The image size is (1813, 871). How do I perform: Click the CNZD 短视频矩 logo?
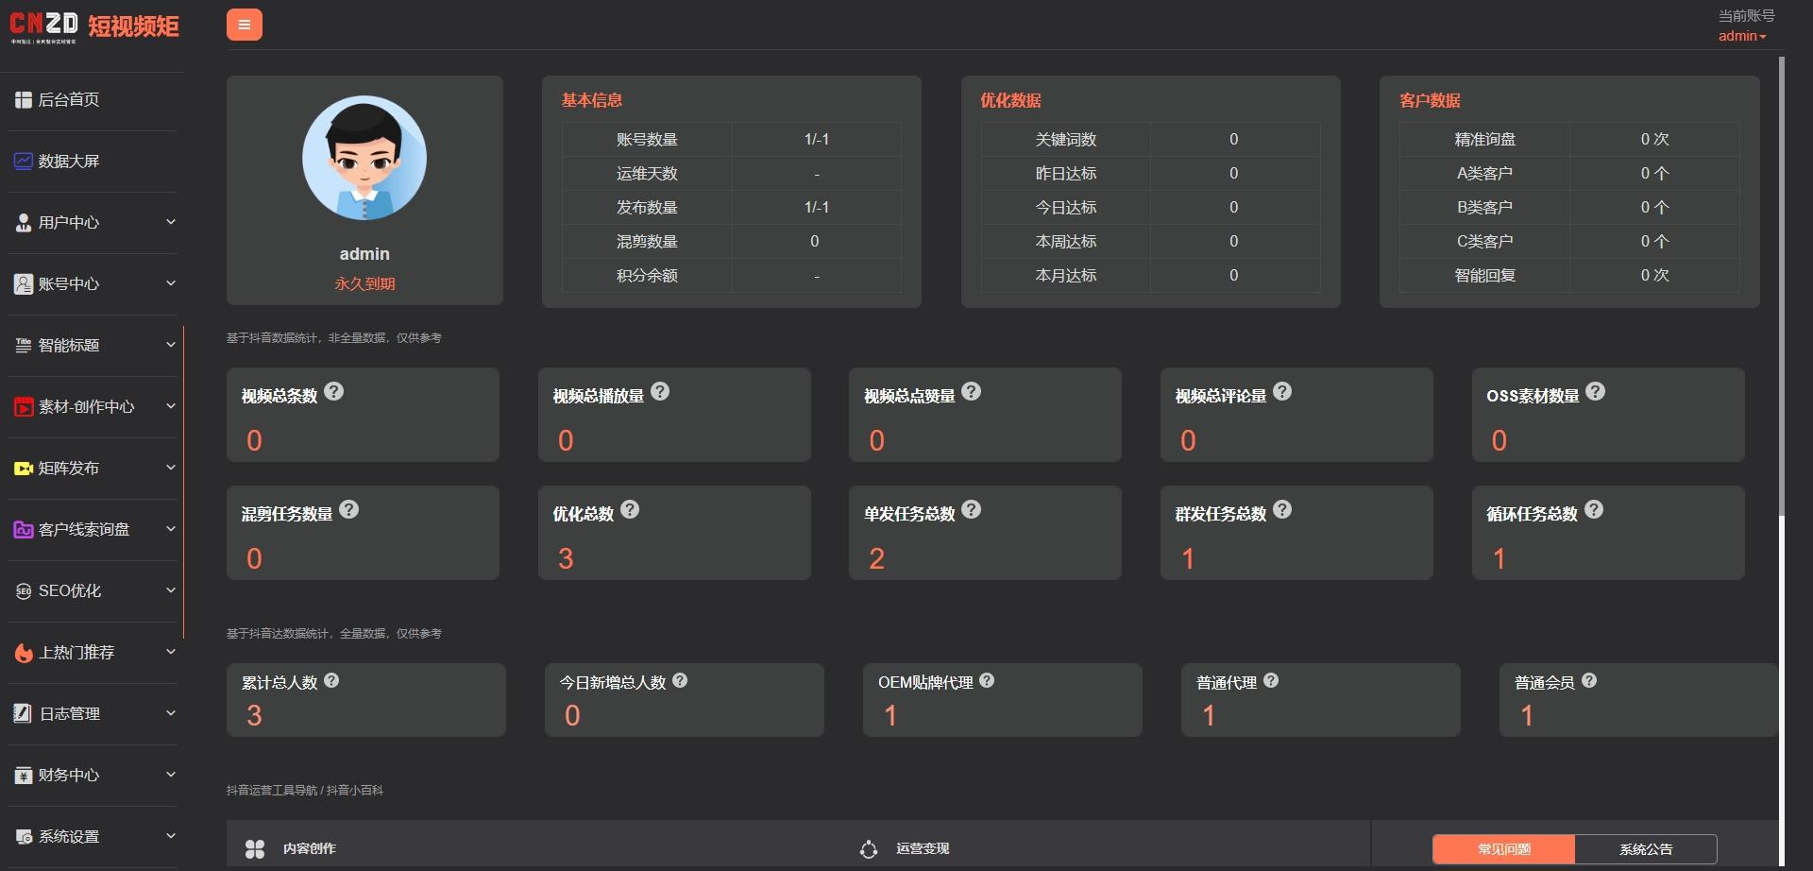[x=94, y=26]
